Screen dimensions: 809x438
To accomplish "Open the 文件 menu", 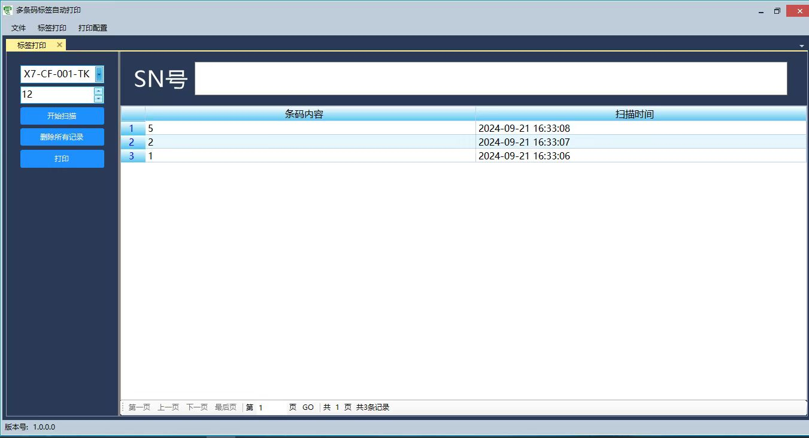I will [19, 28].
